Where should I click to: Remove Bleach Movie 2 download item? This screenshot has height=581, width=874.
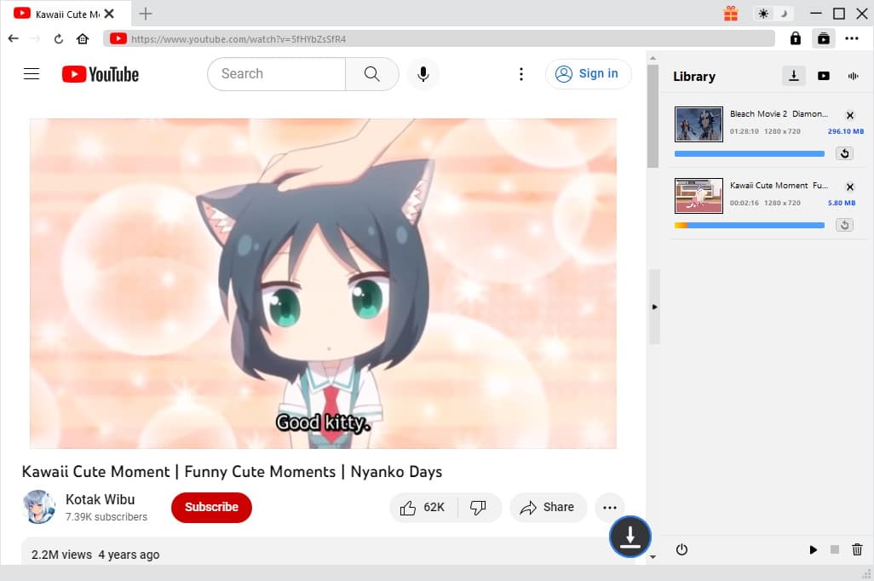pyautogui.click(x=849, y=115)
